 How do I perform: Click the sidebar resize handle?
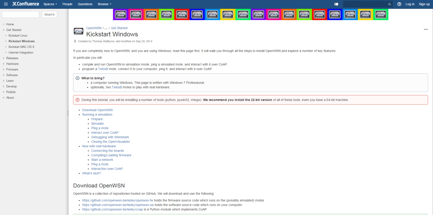(68, 113)
